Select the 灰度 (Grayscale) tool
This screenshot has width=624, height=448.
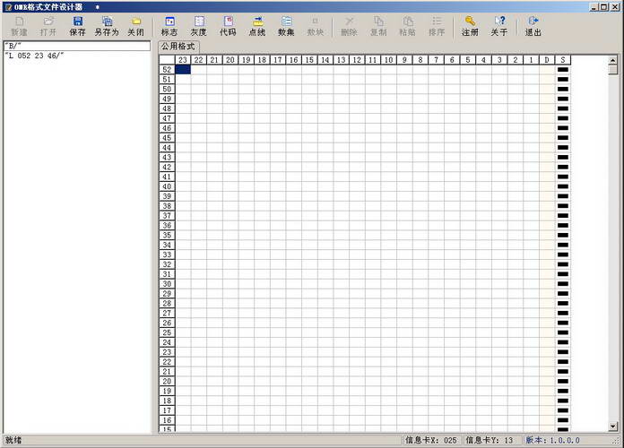pos(198,26)
